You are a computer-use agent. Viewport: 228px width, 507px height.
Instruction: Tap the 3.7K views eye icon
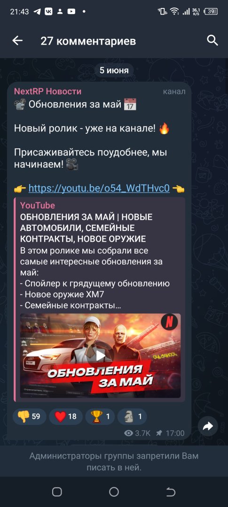coord(129,433)
